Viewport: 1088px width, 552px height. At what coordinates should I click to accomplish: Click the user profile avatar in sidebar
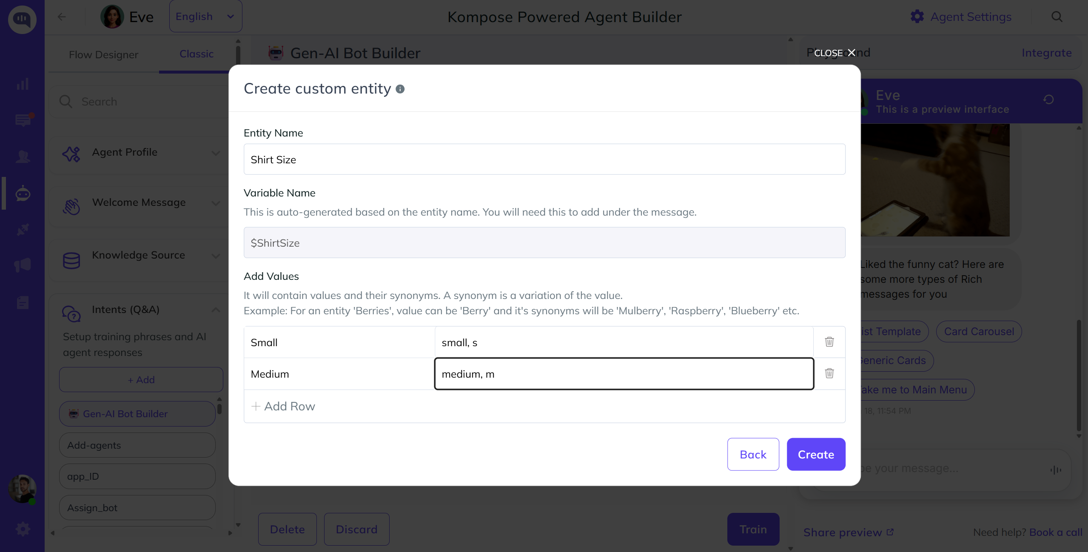point(22,489)
